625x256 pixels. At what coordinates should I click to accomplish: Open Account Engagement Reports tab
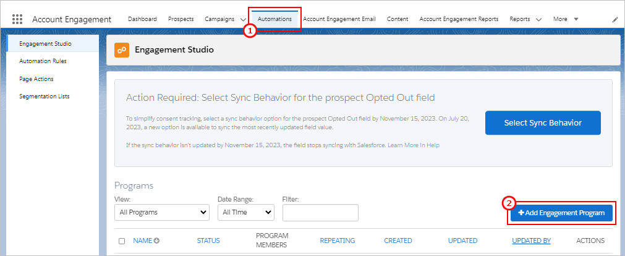point(459,19)
